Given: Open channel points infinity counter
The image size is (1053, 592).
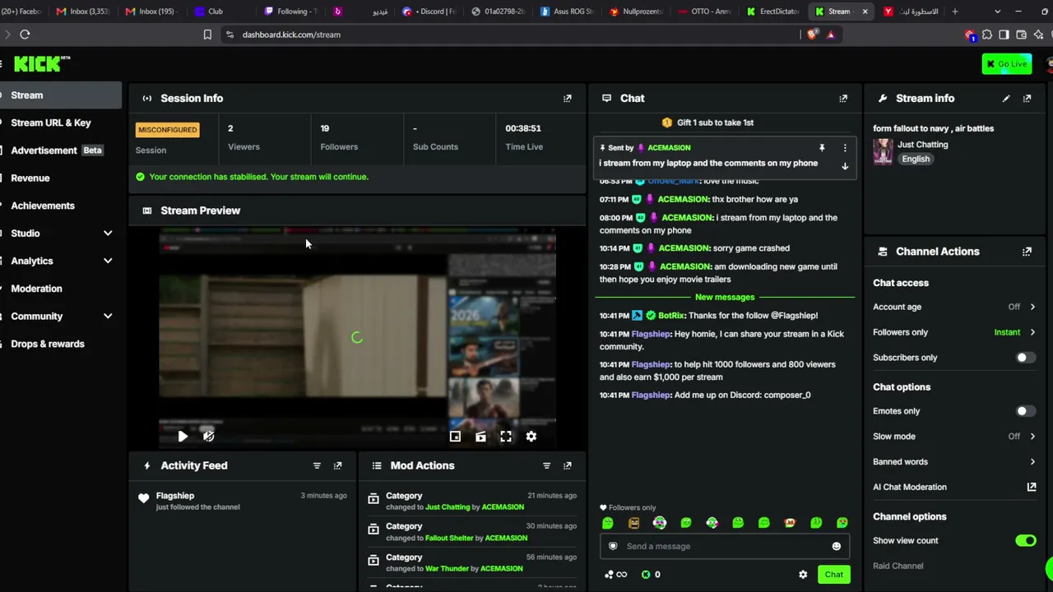Looking at the screenshot, I should 616,575.
